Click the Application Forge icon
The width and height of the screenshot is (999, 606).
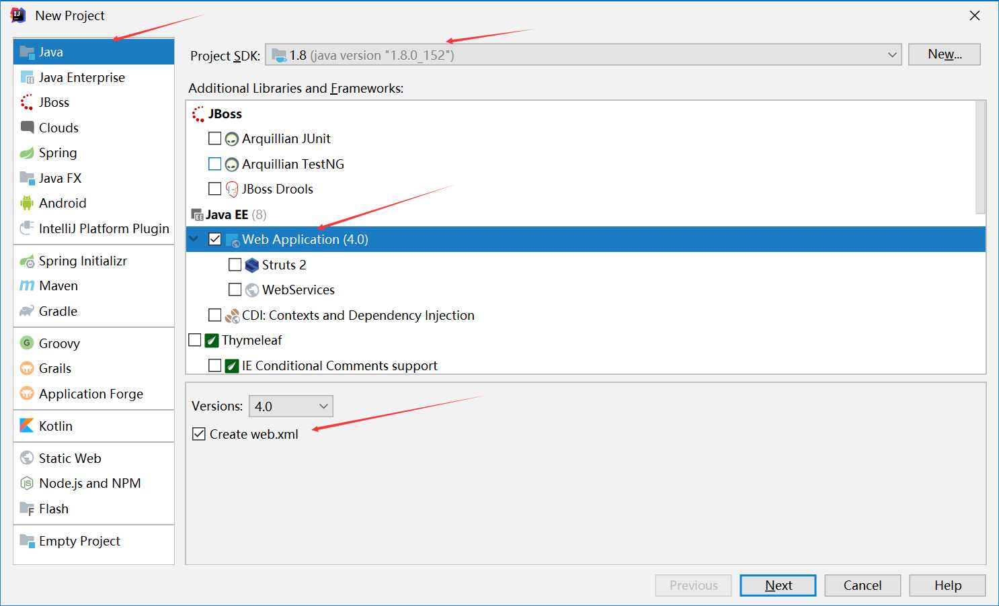click(27, 394)
